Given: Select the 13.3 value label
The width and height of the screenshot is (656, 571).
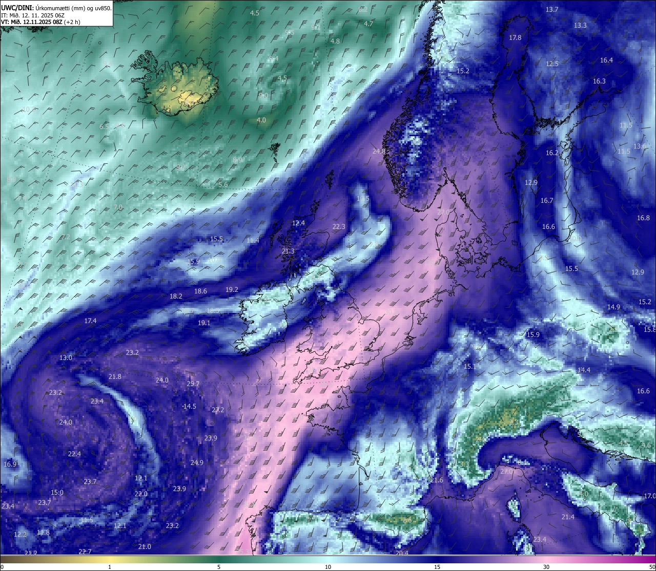Looking at the screenshot, I should [580, 25].
